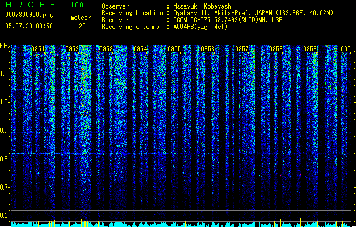Screen dimensions: 357x227
Task: Click the kHz axis unit label
Action: click(5, 46)
